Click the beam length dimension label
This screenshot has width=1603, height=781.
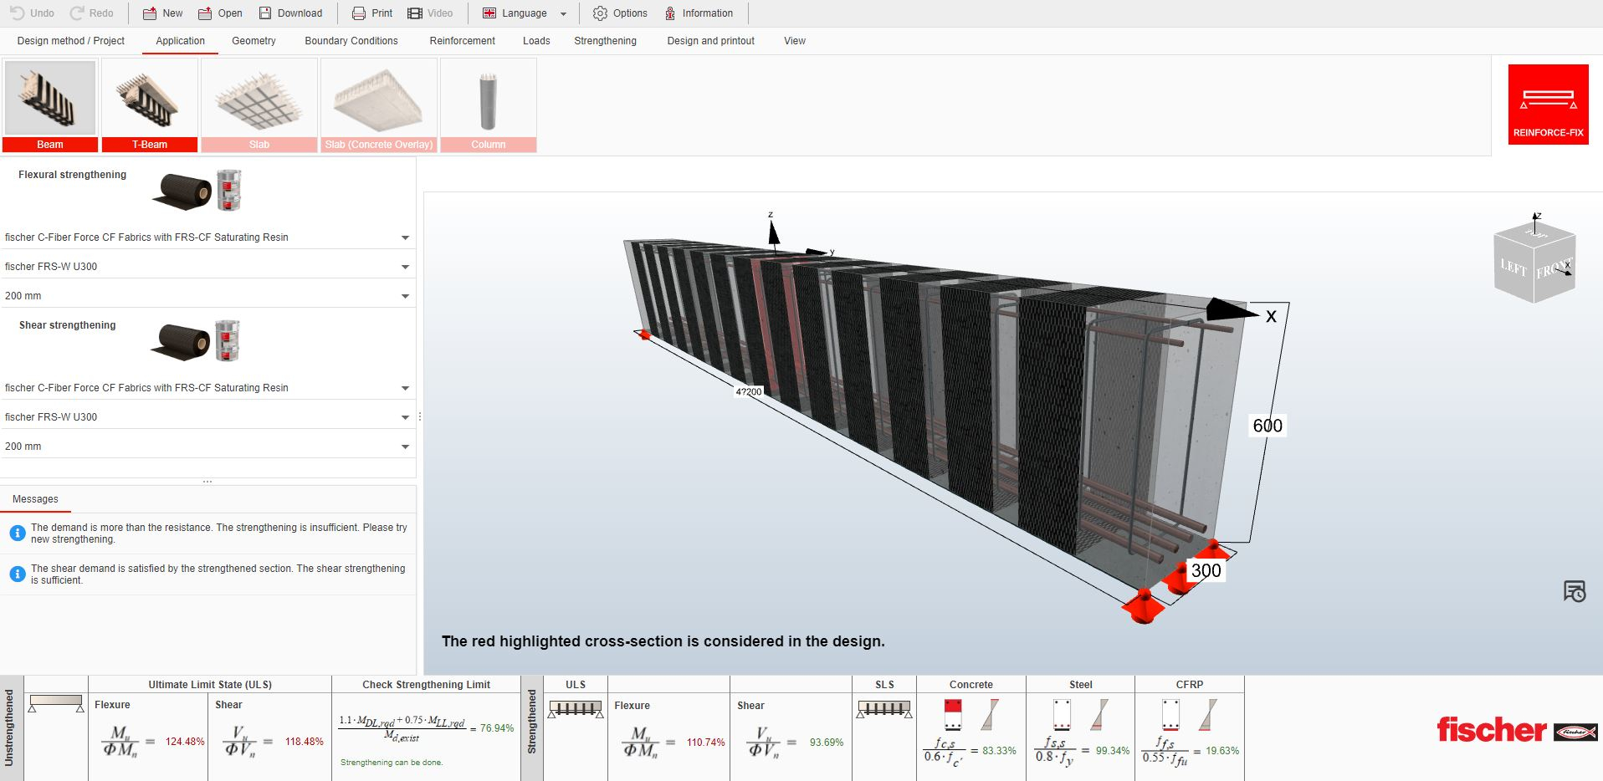pyautogui.click(x=749, y=391)
